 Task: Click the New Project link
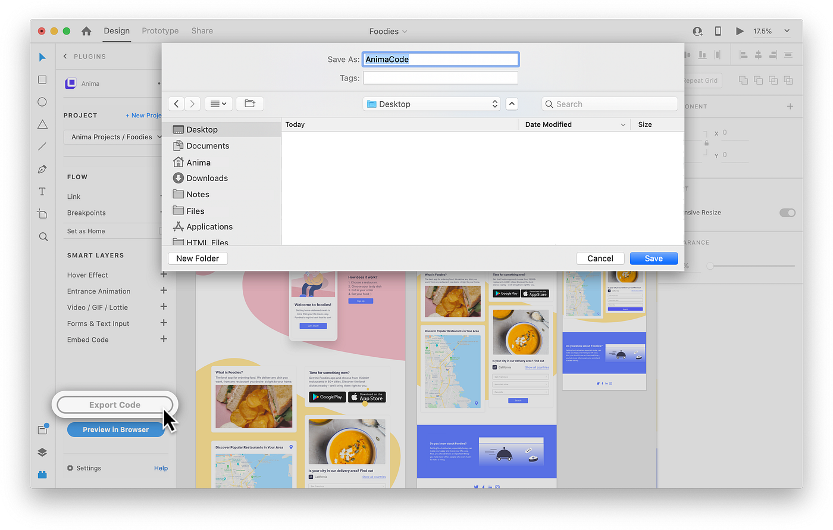point(143,116)
